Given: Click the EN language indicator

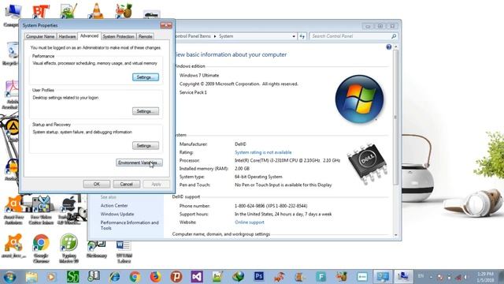Looking at the screenshot, I should click(x=421, y=276).
